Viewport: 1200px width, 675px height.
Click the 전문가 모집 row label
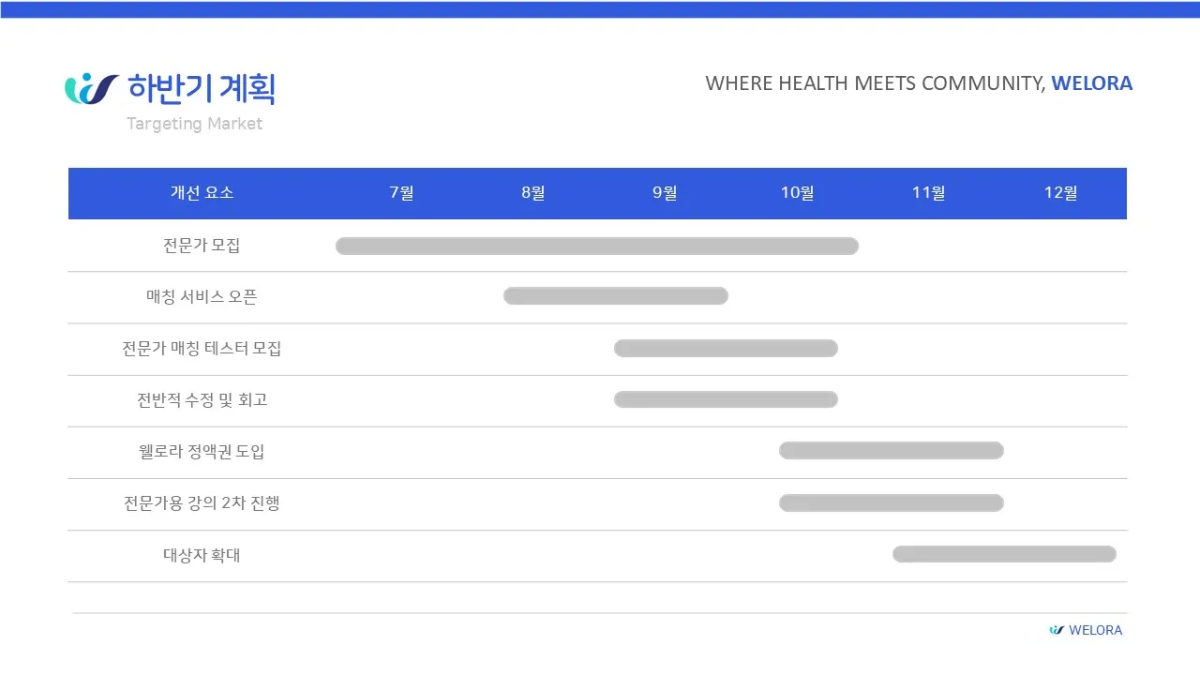click(202, 246)
